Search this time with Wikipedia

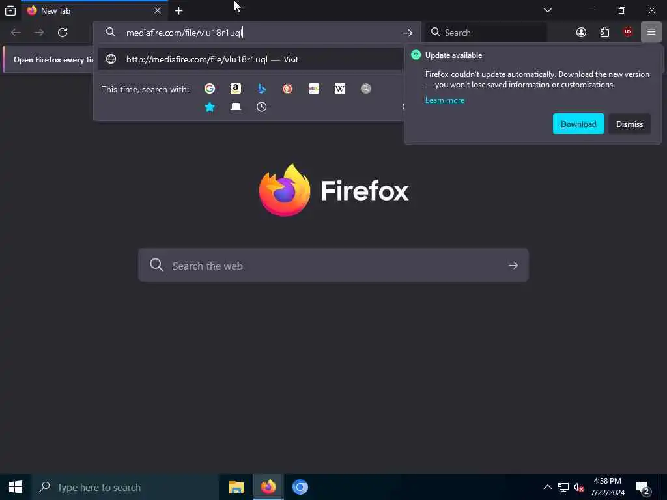click(340, 89)
